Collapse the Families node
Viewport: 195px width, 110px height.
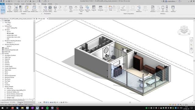tap(1, 53)
